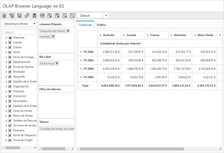Open the Default report dropdown

(106, 15)
